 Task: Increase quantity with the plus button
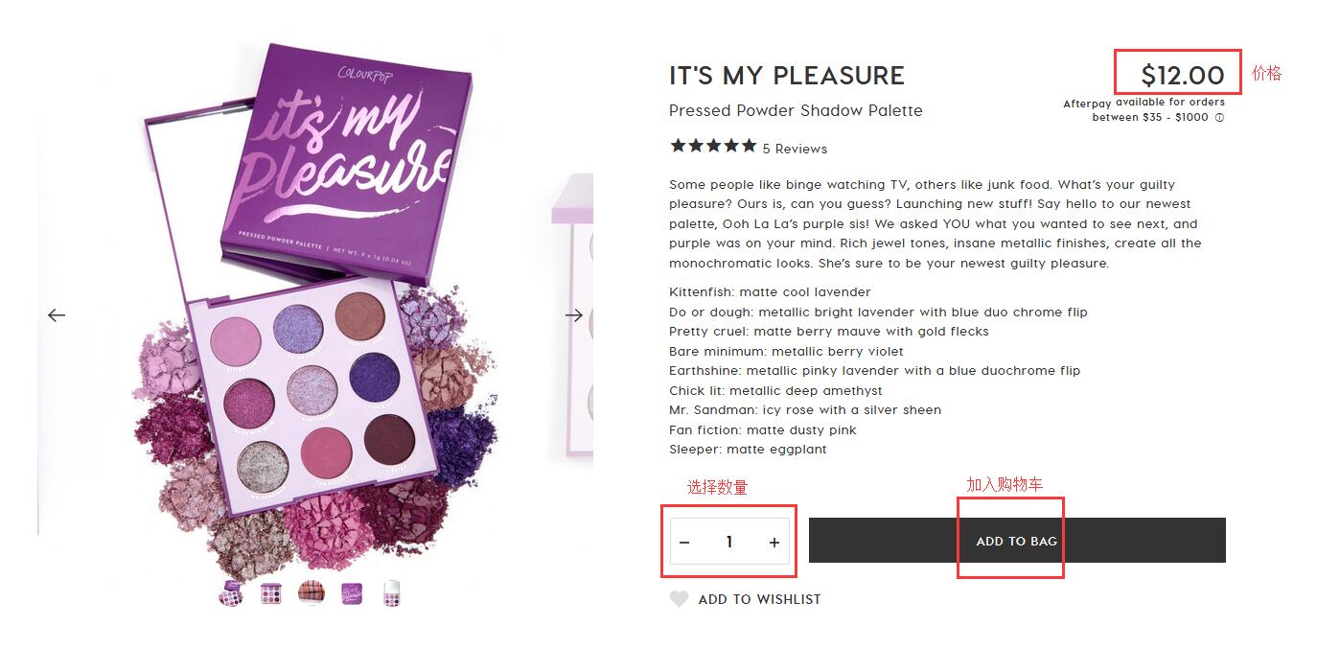pyautogui.click(x=774, y=543)
